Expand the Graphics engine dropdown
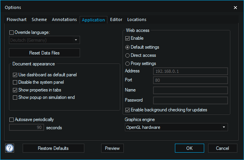The image size is (244, 160). (176, 127)
